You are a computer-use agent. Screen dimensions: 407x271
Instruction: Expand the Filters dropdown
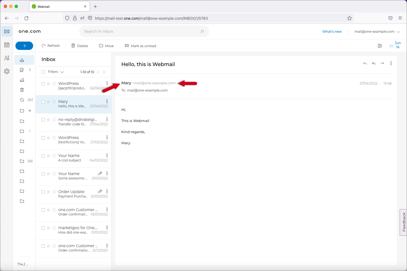[x=56, y=72]
